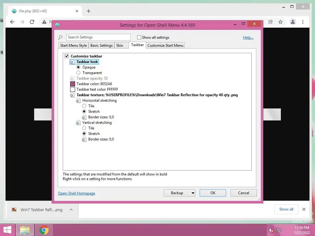Click the network icon in the system tray
This screenshot has width=315, height=236.
[x=279, y=230]
